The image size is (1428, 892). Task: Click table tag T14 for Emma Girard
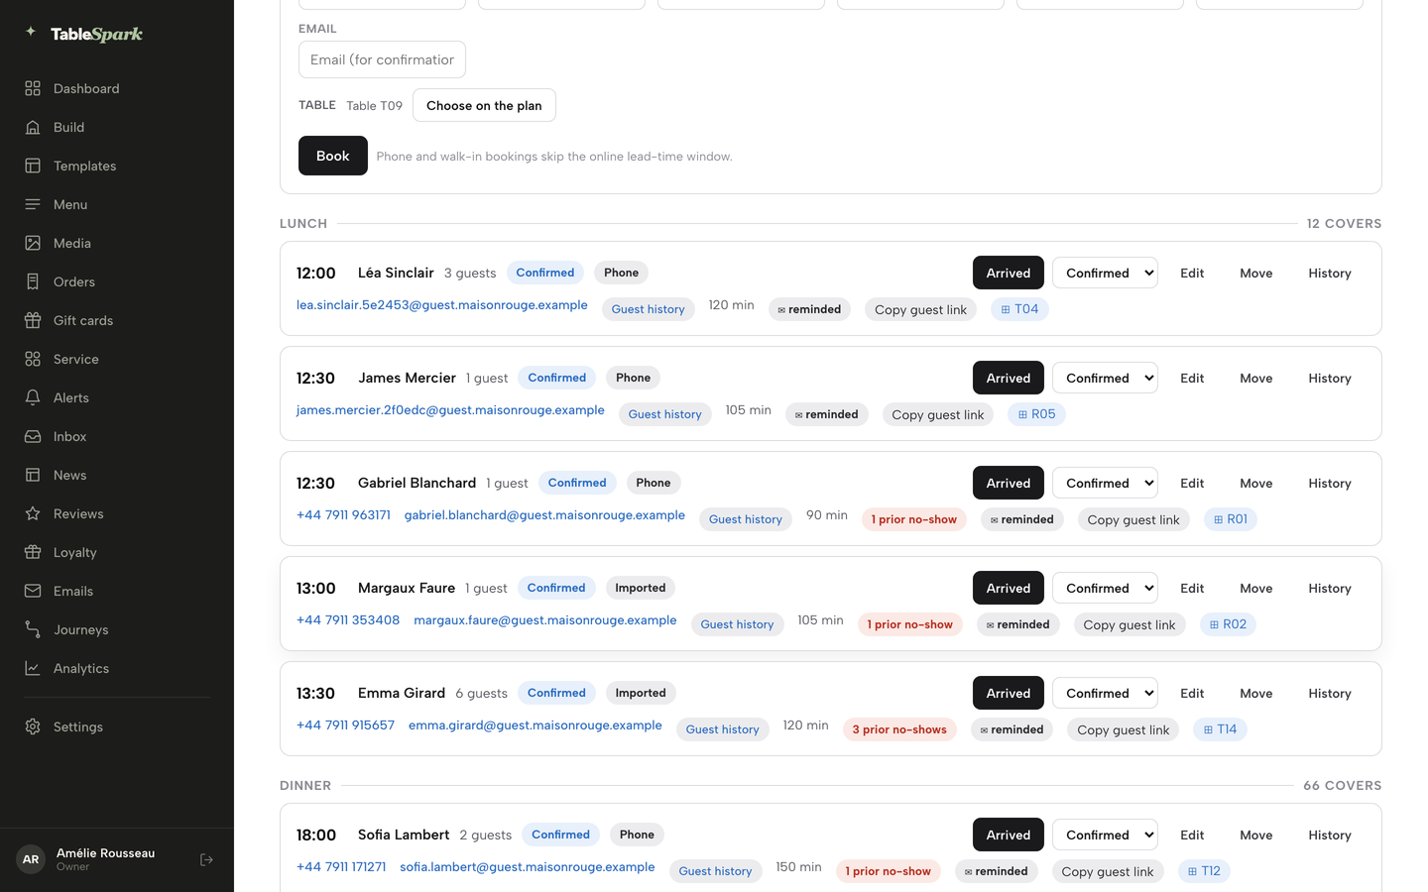pos(1220,729)
